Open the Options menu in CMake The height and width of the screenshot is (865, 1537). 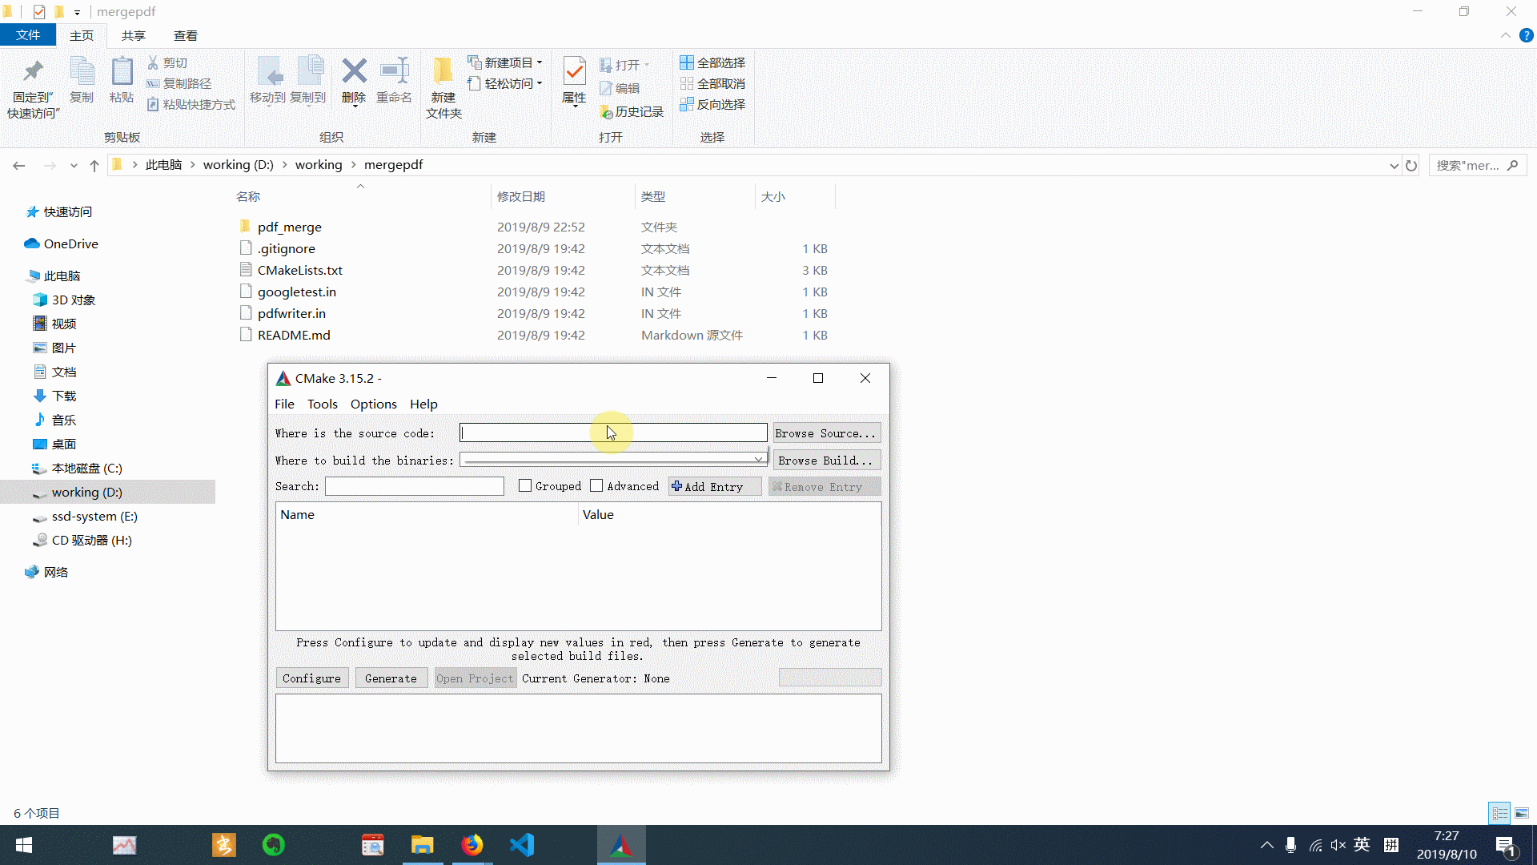point(374,404)
